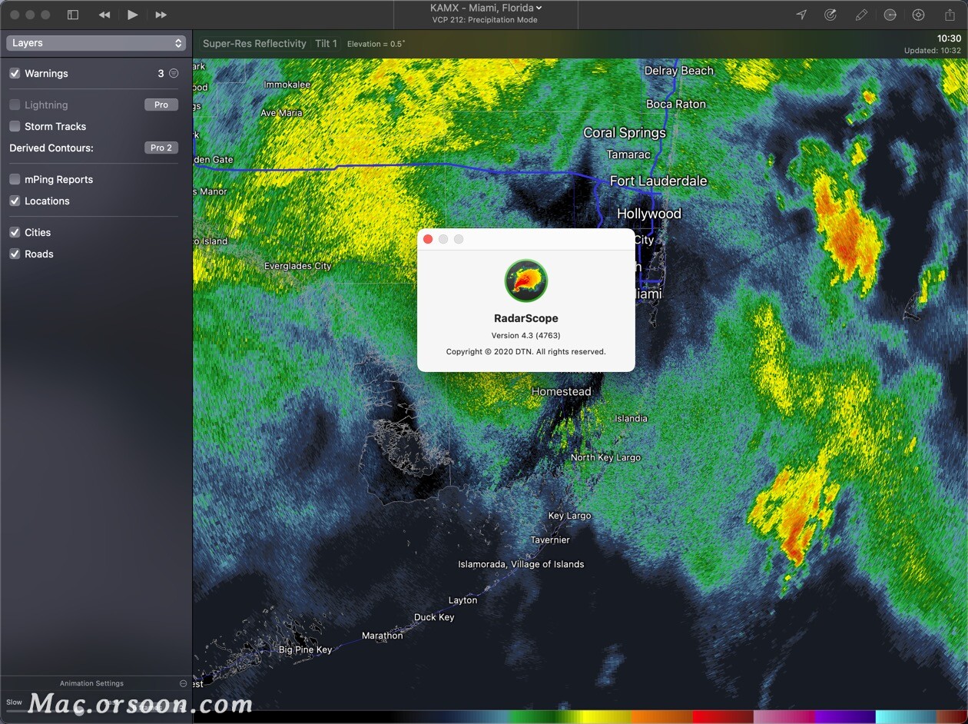This screenshot has width=968, height=724.
Task: Open the data inspector tool icon
Action: pos(830,15)
